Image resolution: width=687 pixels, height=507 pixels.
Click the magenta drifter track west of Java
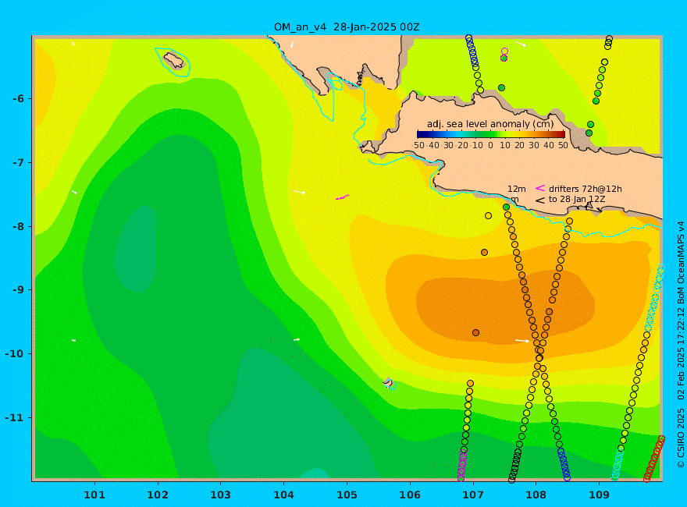point(342,197)
